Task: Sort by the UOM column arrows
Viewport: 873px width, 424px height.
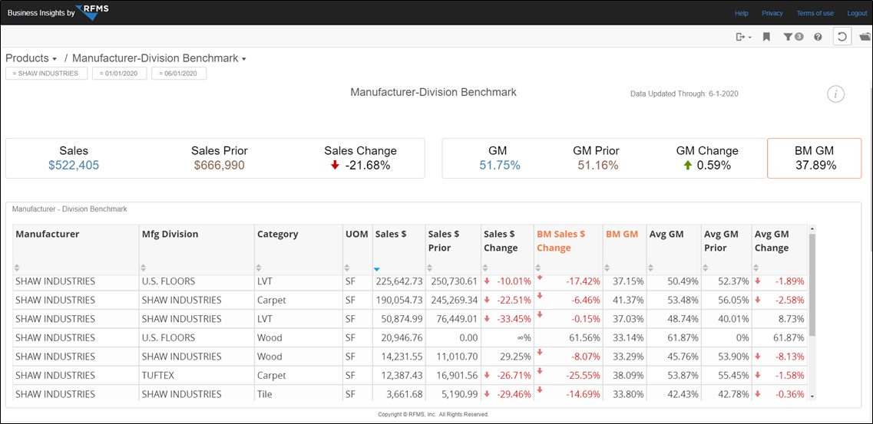Action: tap(348, 268)
